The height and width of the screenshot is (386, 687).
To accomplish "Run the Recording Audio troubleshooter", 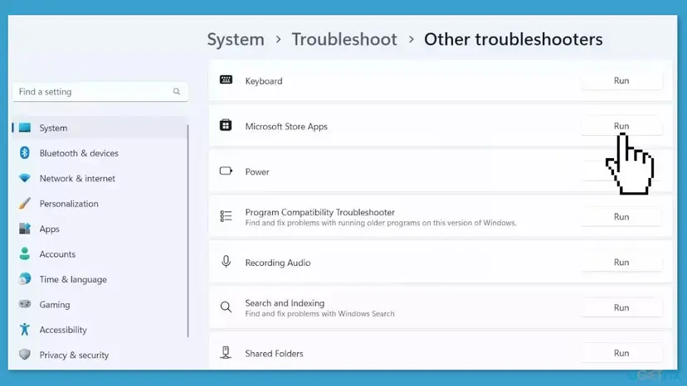I will (621, 262).
